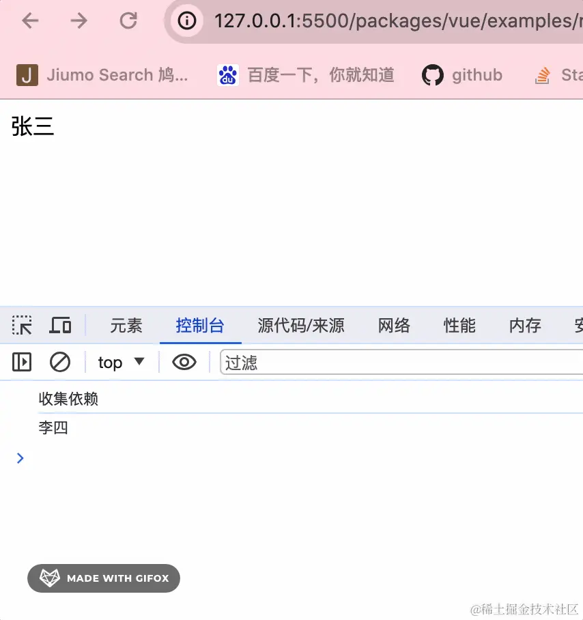Switch to the 元素 panel tab
Viewport: 583px width, 620px height.
[126, 326]
